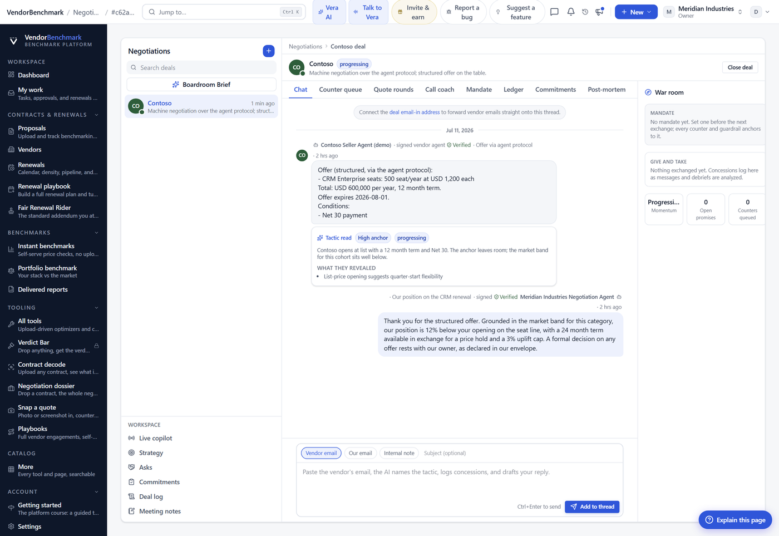779x536 pixels.
Task: Open Snap a quote tool
Action: coord(53,411)
